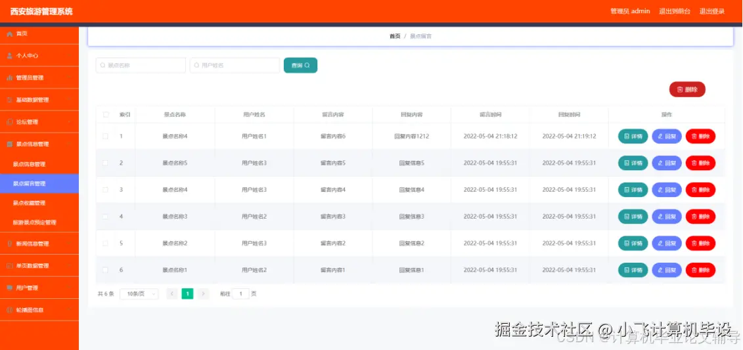Click the red 删除 button above the table

click(x=687, y=89)
